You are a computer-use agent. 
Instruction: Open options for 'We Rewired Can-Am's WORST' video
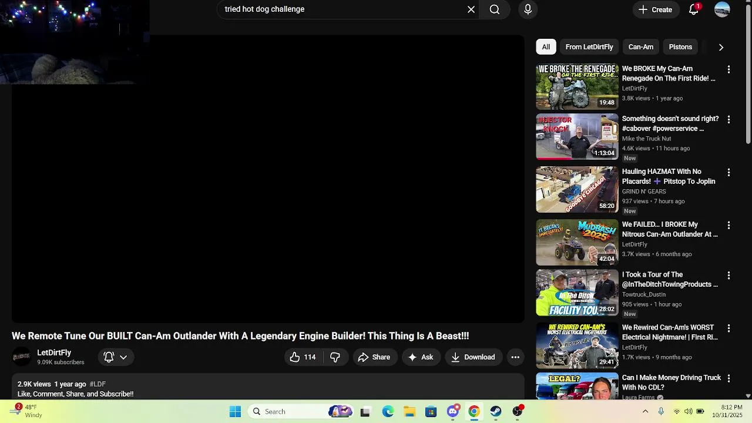[x=728, y=328]
